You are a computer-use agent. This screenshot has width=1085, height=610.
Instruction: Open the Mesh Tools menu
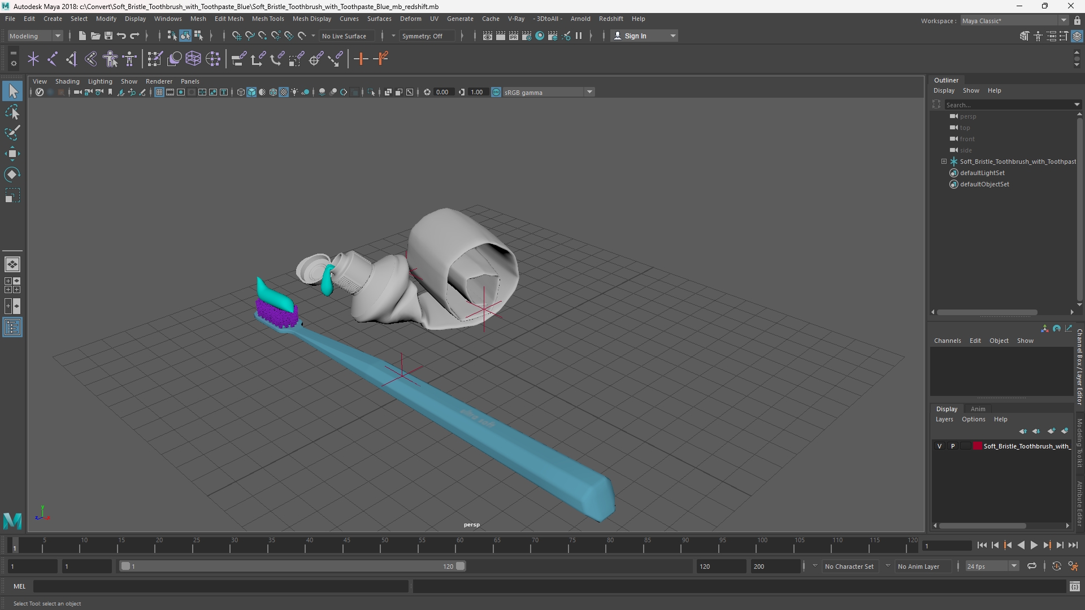(x=268, y=19)
